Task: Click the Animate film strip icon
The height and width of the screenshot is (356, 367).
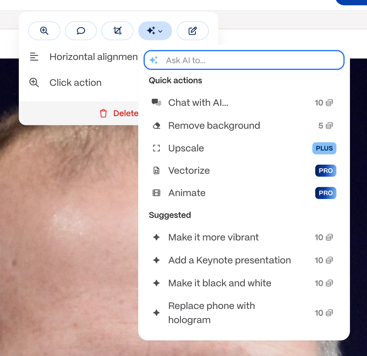Action: point(157,193)
